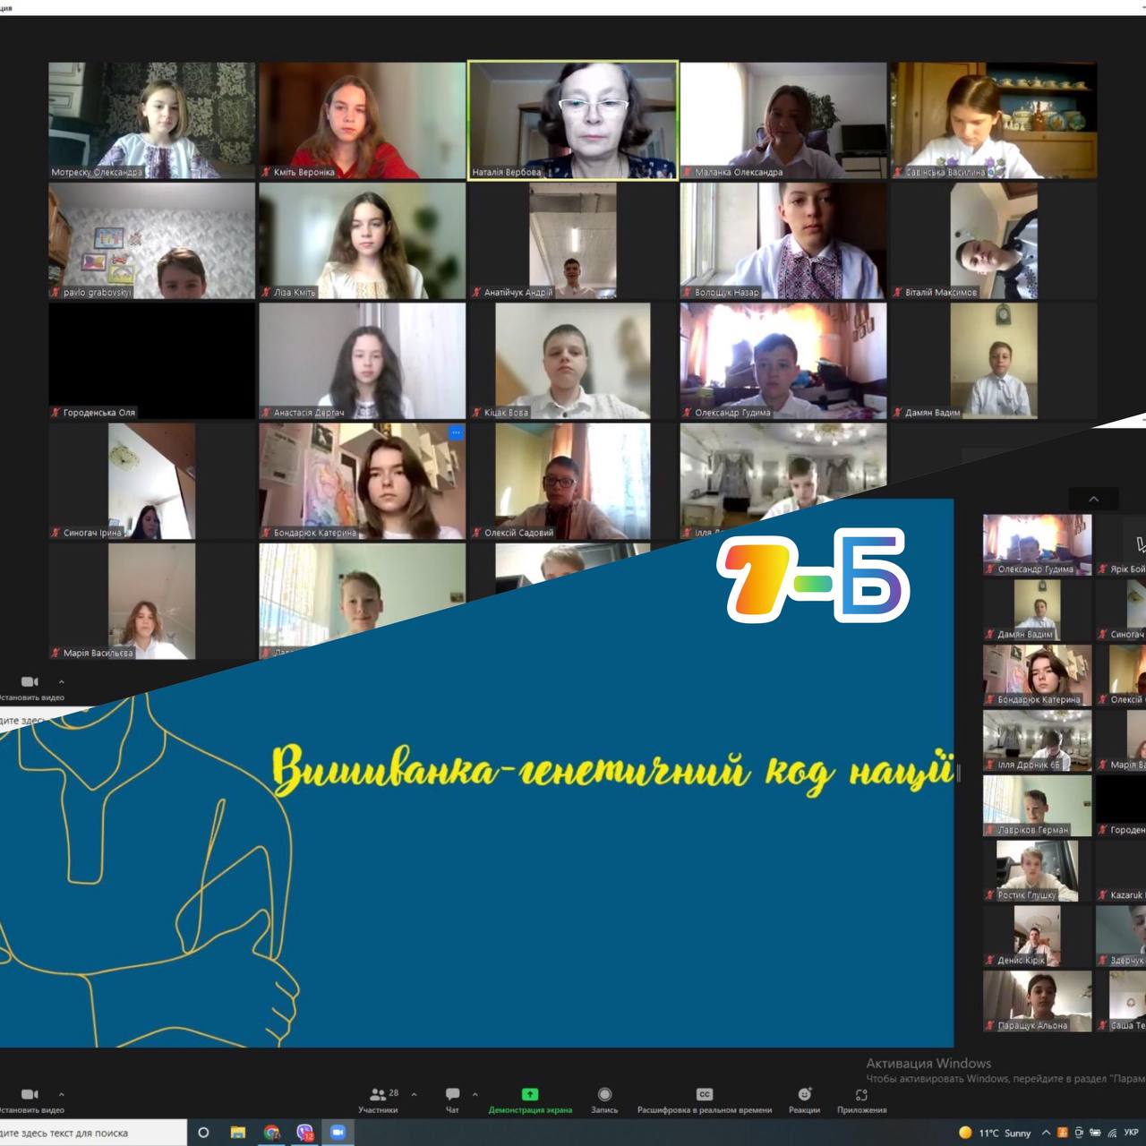Click slide title Вишиванка-генетичний код нації
Screen dimensions: 1146x1146
click(x=612, y=772)
